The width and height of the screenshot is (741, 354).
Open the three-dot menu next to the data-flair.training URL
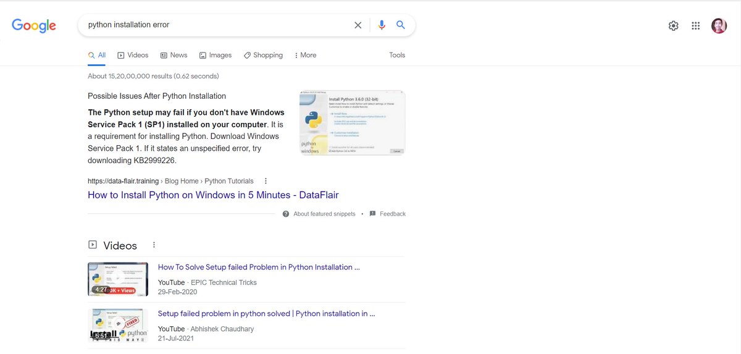(x=266, y=181)
